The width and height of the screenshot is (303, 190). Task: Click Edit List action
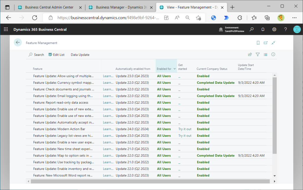[x=57, y=55]
